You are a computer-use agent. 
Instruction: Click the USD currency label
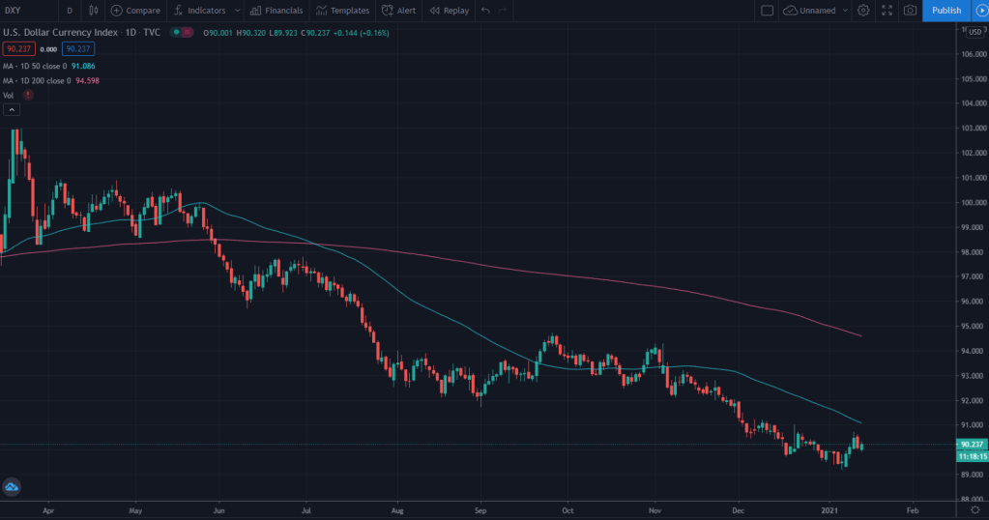point(974,32)
